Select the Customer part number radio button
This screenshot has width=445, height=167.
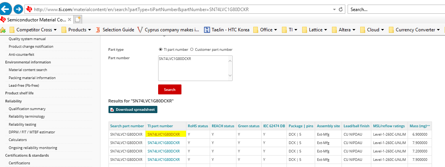pyautogui.click(x=192, y=49)
